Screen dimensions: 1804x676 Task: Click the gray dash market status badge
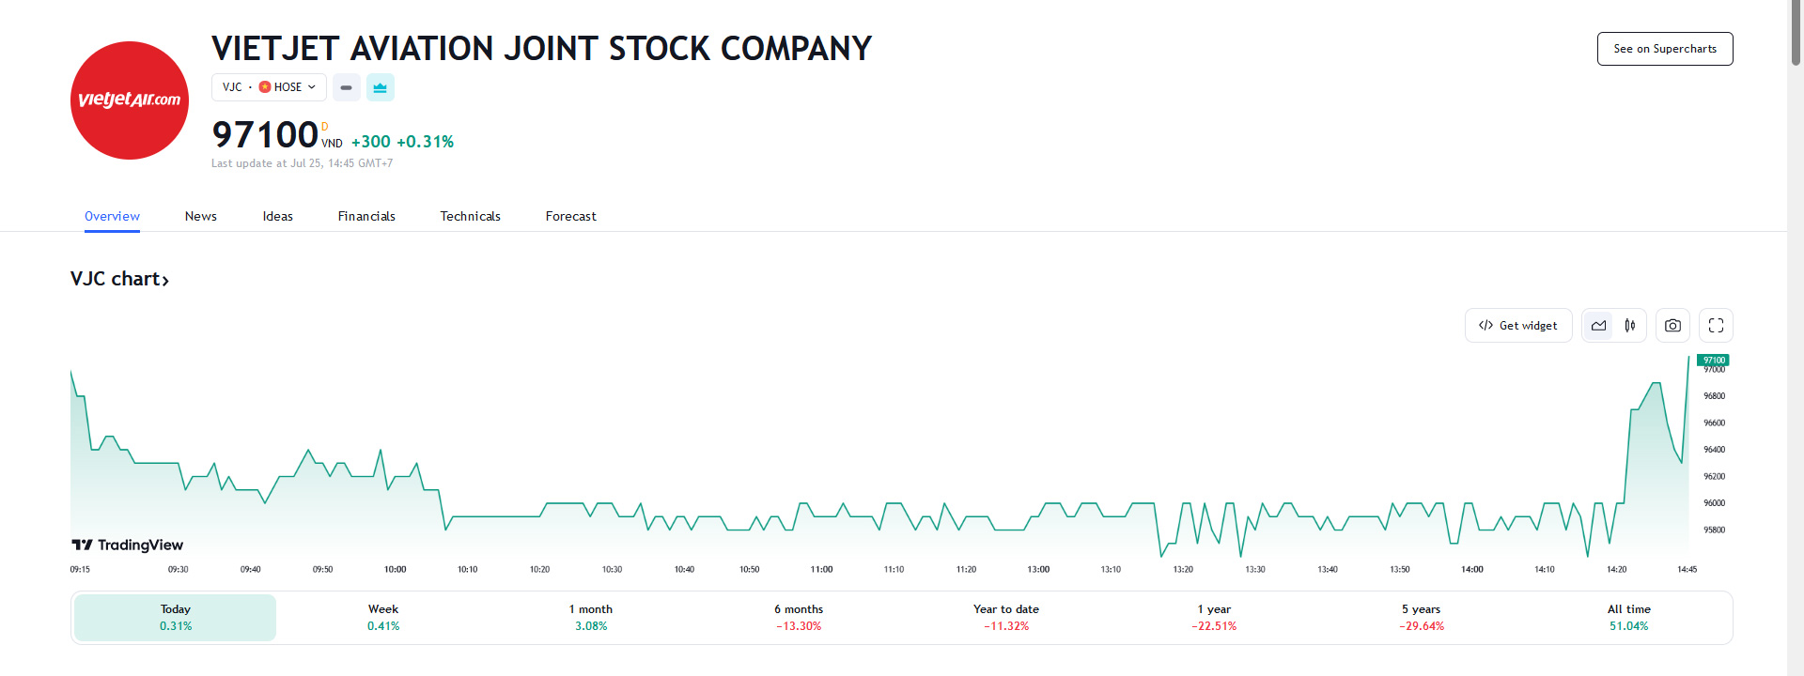(347, 87)
